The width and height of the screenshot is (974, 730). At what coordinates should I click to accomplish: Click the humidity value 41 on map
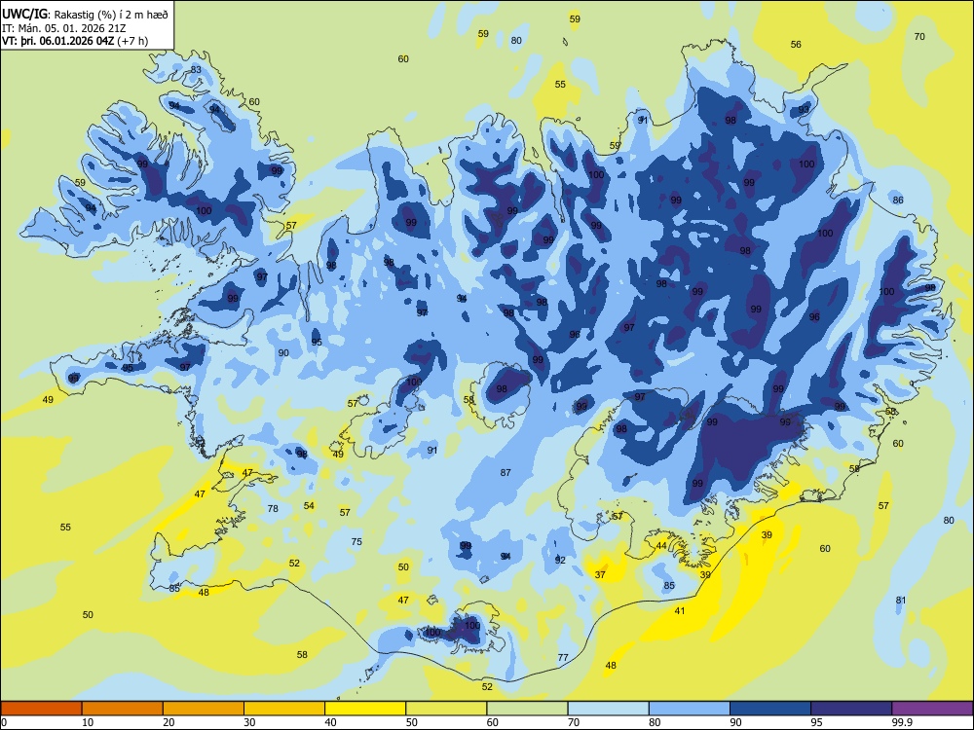[x=680, y=611]
